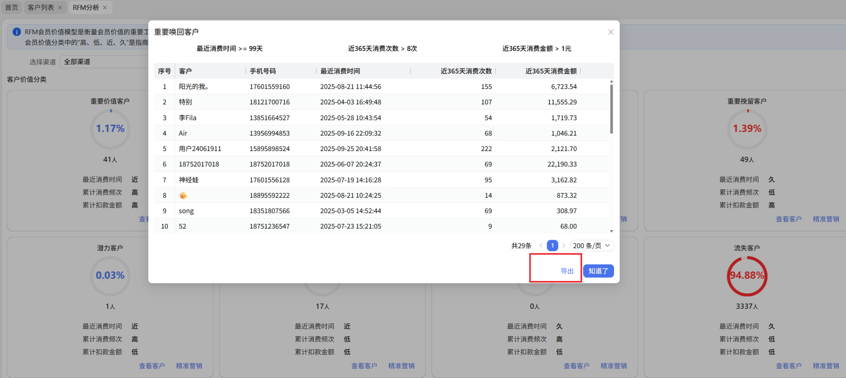Image resolution: width=846 pixels, height=378 pixels.
Task: Open 精准营销 link in 流失客户 card
Action: point(826,366)
